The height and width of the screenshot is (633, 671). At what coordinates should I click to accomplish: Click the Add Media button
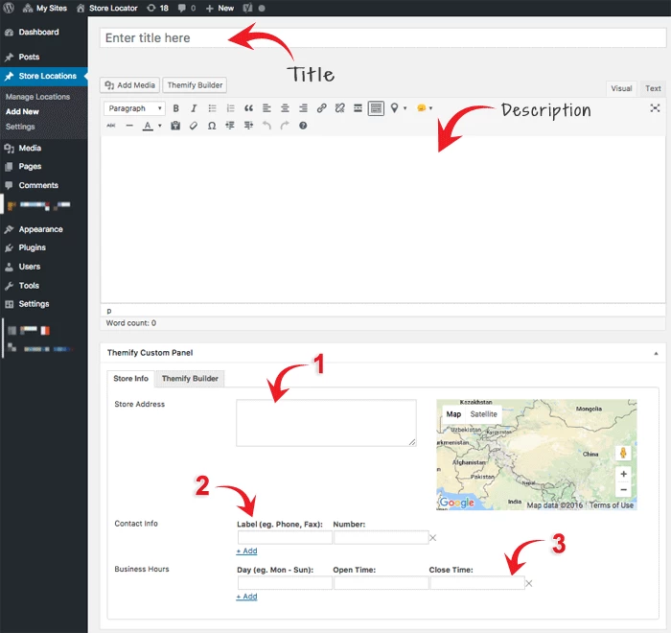tap(130, 85)
